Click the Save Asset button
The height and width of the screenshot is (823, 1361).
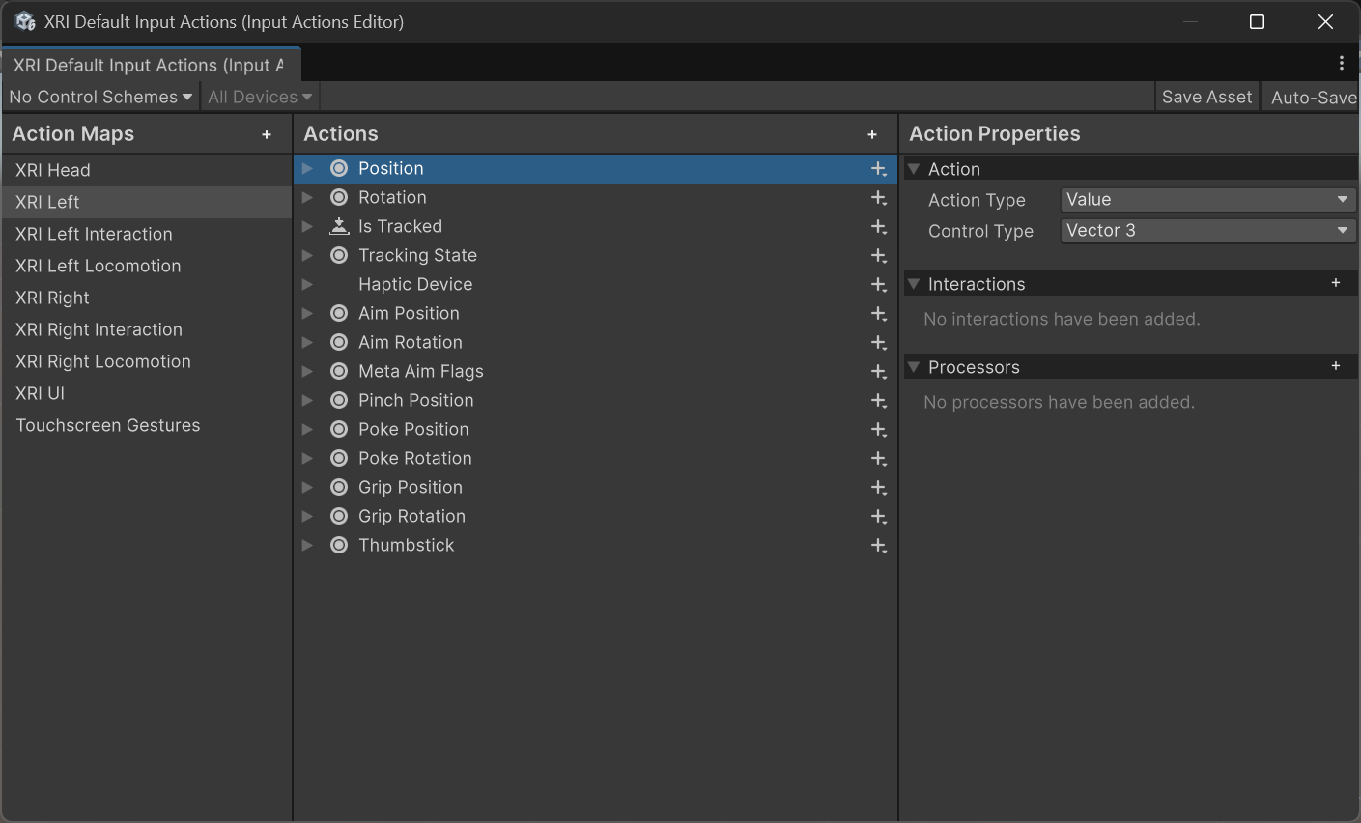[x=1206, y=98]
